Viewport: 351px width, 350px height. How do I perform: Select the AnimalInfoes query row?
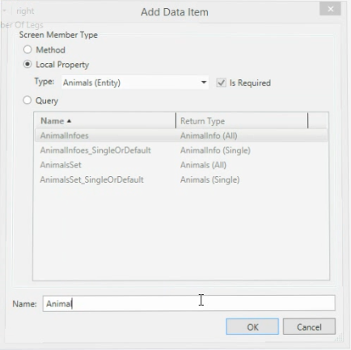click(181, 136)
